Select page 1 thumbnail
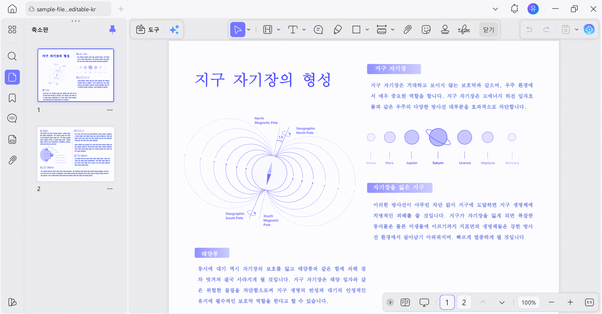Screen dimensions: 602x314 (76, 75)
